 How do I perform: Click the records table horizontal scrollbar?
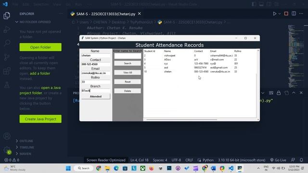[x=182, y=120]
